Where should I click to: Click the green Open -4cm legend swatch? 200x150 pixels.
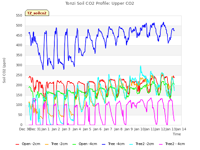(x=74, y=144)
